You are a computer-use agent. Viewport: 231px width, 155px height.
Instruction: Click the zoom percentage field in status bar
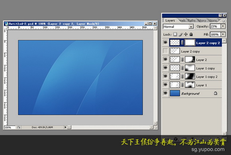(x=10, y=127)
